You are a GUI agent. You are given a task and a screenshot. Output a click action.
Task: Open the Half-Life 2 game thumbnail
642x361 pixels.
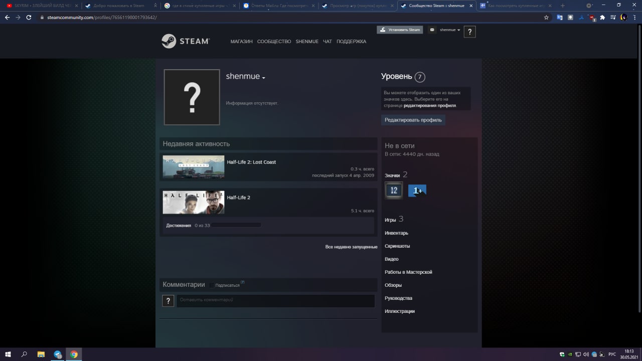pyautogui.click(x=194, y=202)
